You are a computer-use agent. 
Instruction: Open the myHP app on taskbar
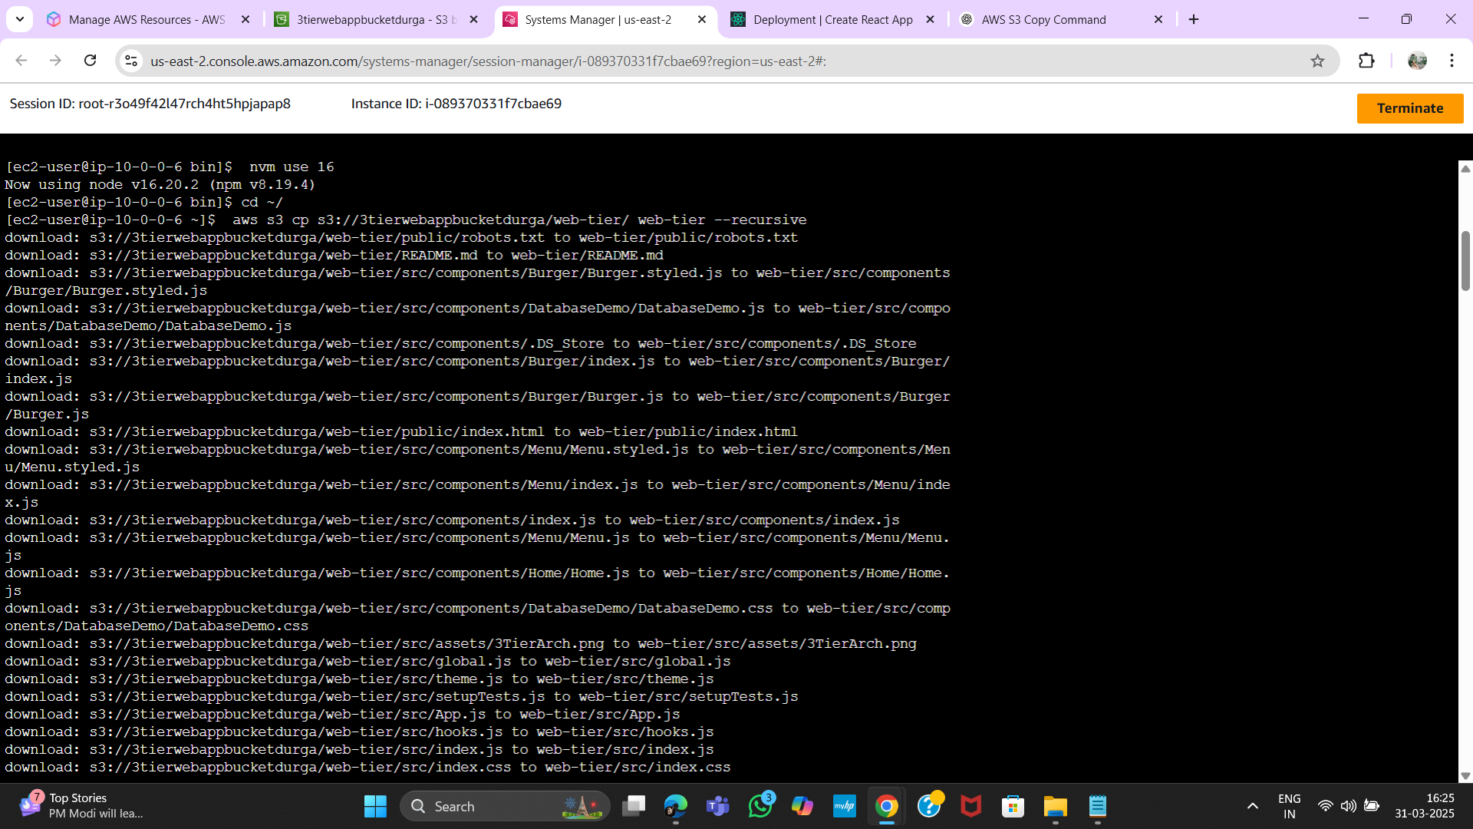pos(845,806)
